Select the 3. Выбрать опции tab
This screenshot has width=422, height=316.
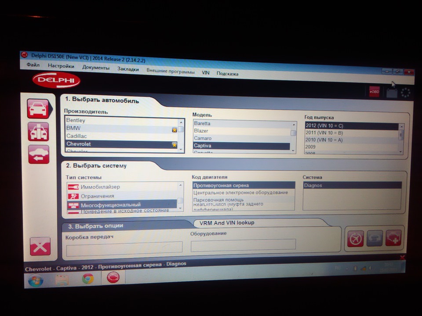point(95,226)
